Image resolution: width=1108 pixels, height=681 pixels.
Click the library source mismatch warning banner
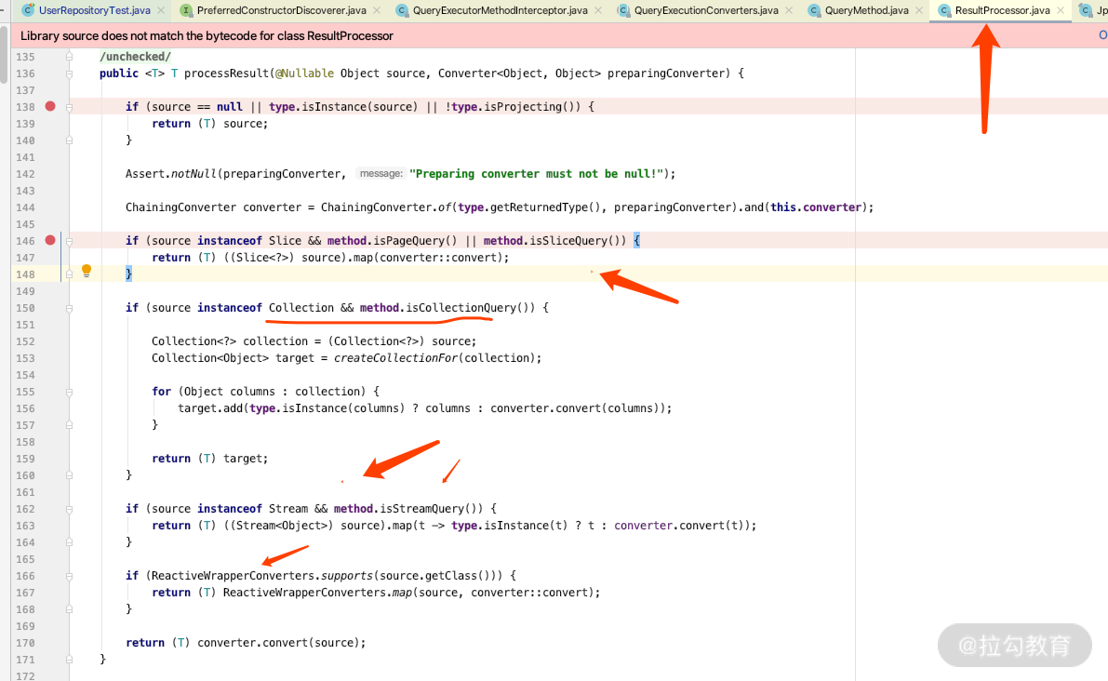point(559,35)
